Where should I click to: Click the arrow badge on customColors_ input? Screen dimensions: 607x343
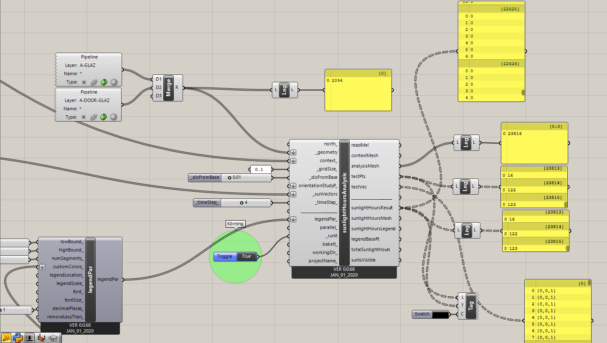pos(42,267)
